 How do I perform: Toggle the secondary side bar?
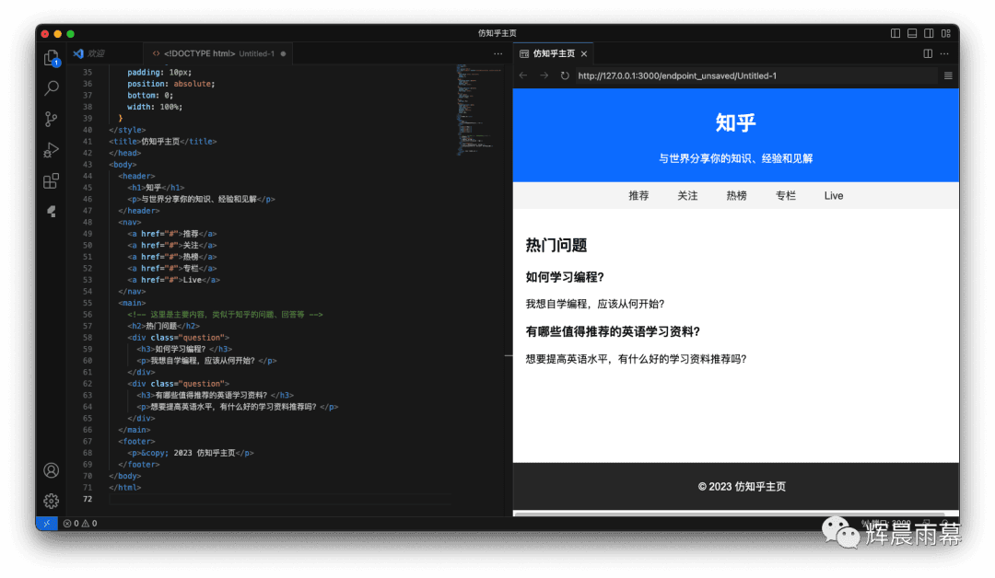(929, 33)
